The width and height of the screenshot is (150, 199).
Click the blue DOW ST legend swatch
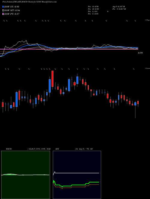click(x=3, y=7)
